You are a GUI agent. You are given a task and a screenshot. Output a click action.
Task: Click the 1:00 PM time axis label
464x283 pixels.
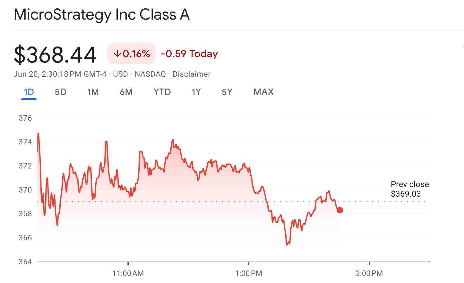coord(249,273)
